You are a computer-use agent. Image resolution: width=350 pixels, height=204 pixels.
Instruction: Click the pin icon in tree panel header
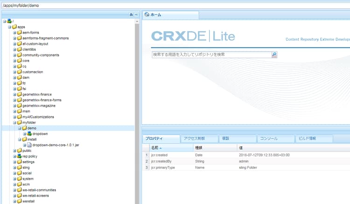(x=131, y=15)
